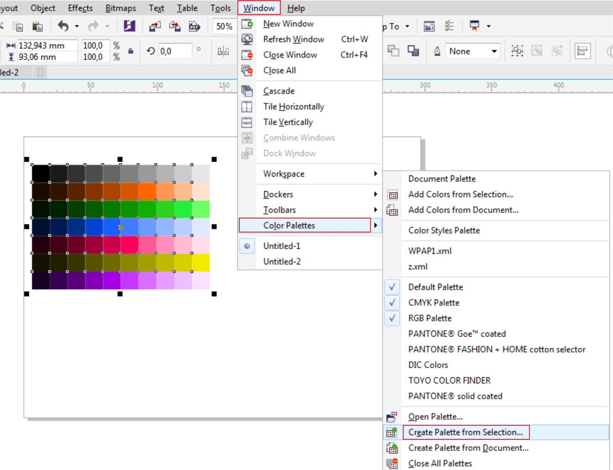Choose Create Palette from Document
Image resolution: width=613 pixels, height=470 pixels.
click(468, 448)
